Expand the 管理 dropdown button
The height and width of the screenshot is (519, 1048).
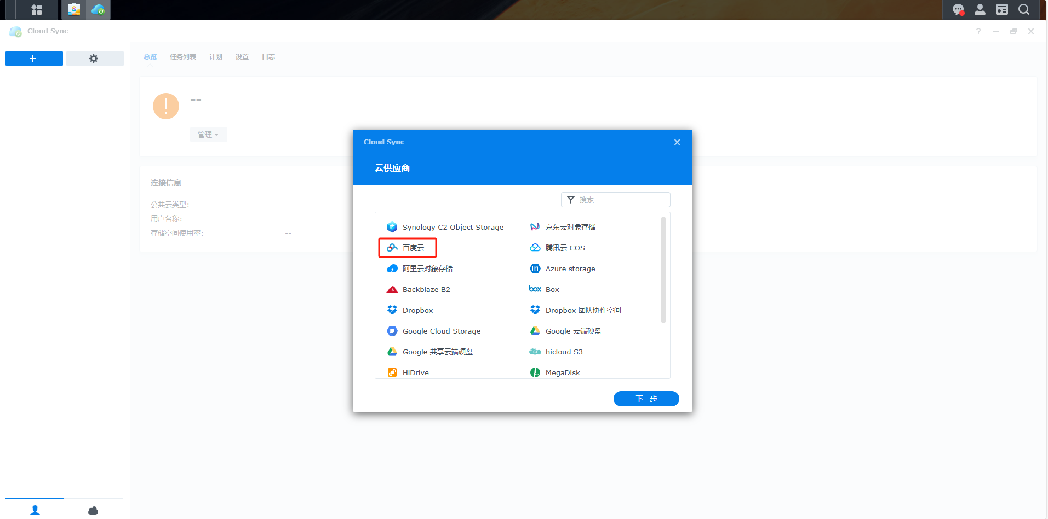(208, 135)
